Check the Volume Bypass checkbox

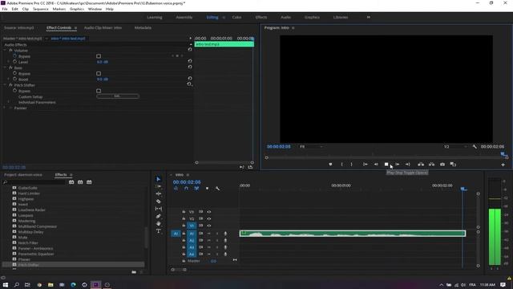tap(99, 56)
